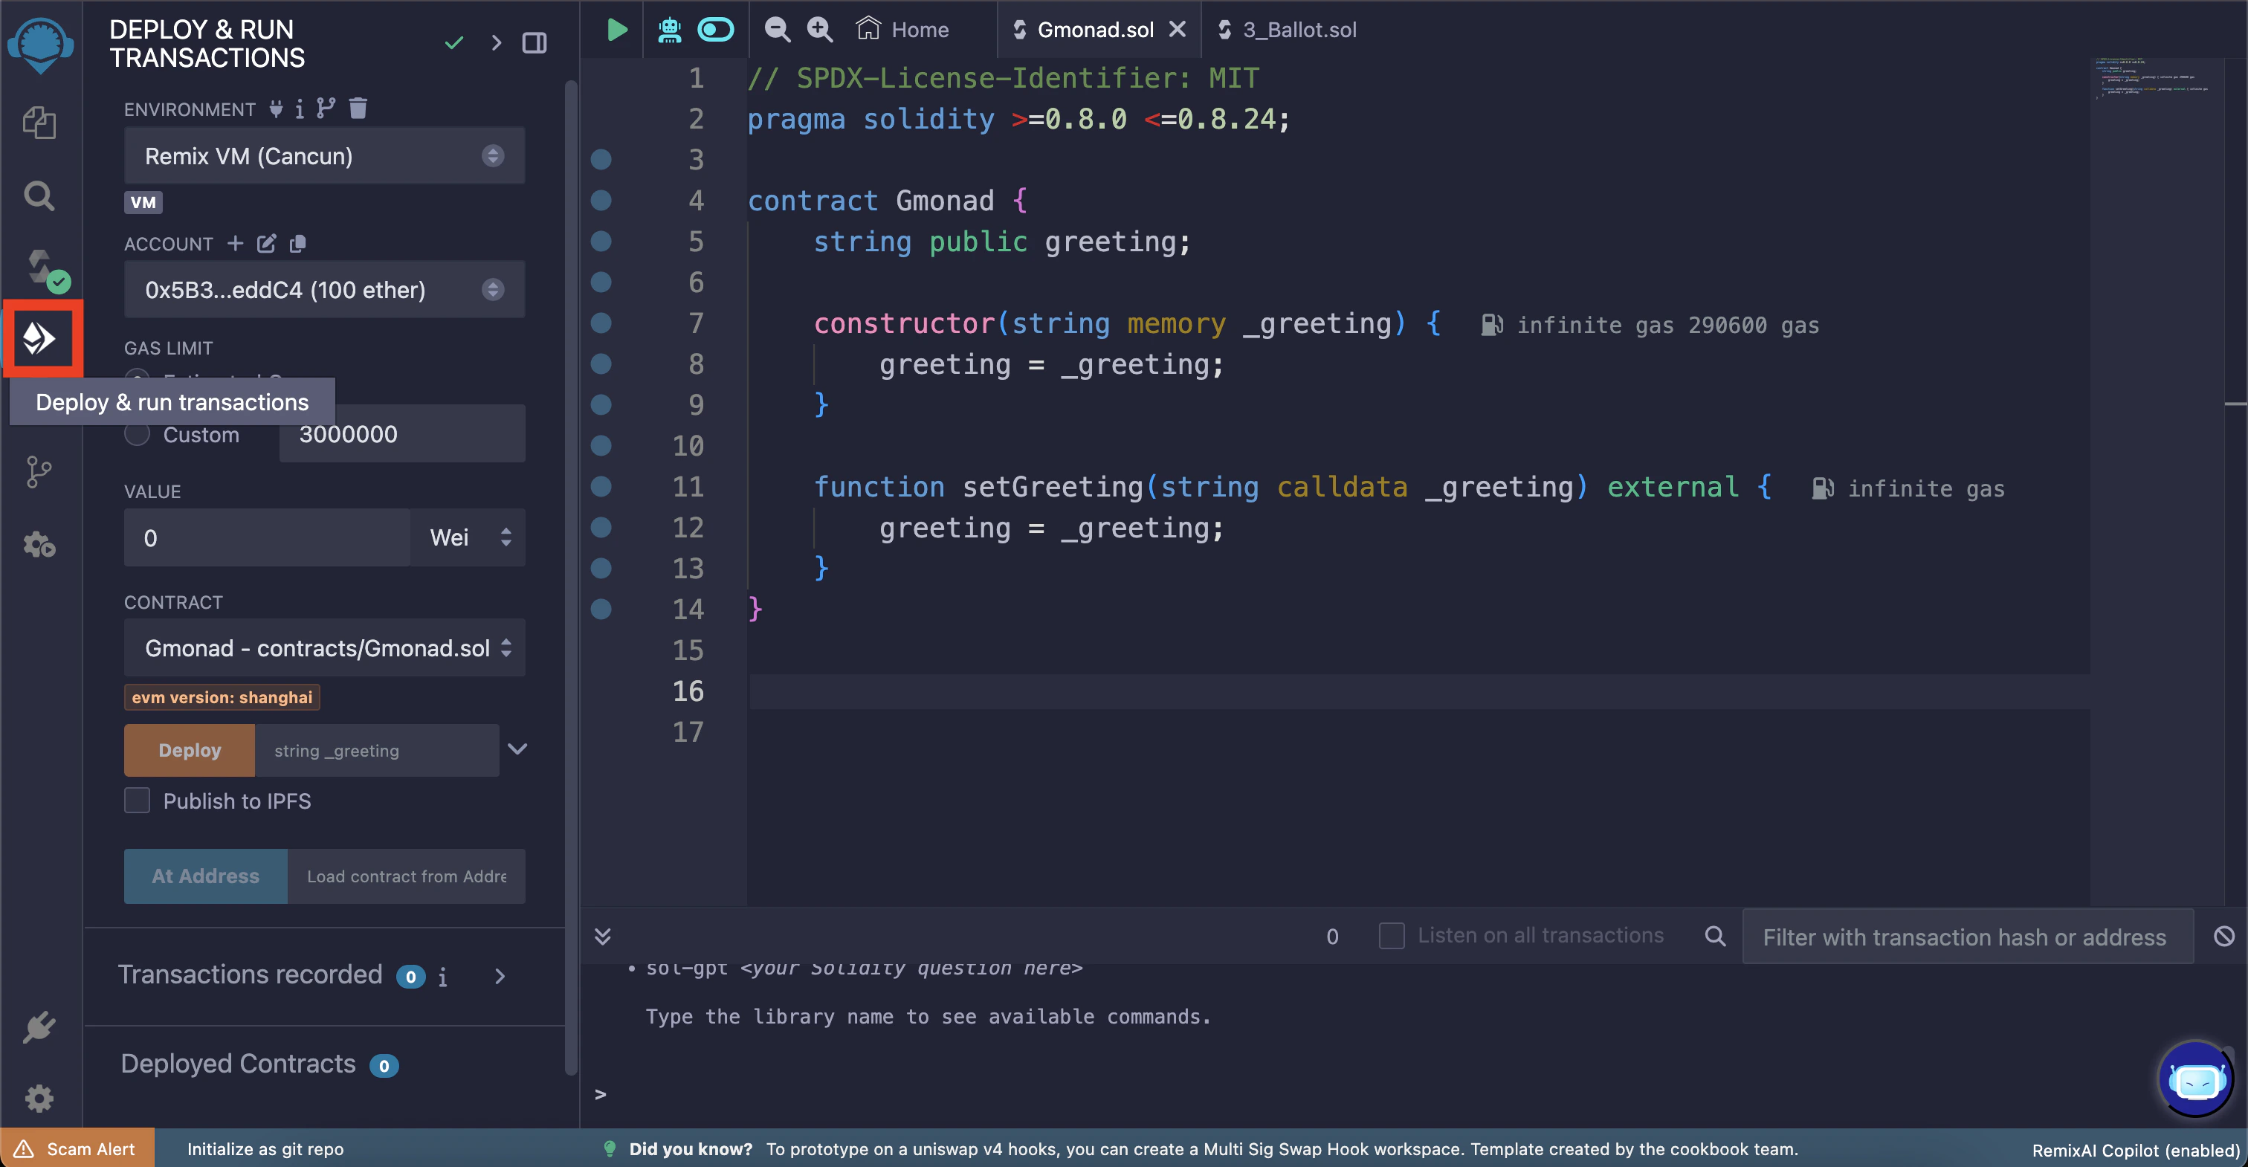
Task: Open the Wei unit dropdown
Action: [x=468, y=537]
